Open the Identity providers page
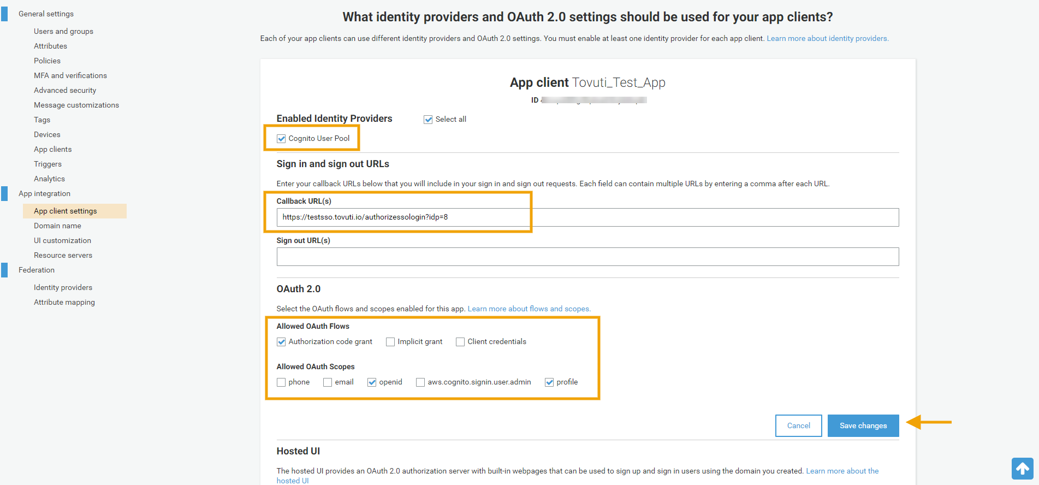 (x=63, y=287)
